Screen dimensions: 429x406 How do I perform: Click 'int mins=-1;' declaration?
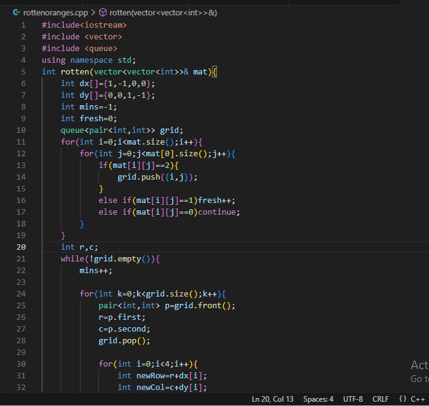click(x=89, y=107)
